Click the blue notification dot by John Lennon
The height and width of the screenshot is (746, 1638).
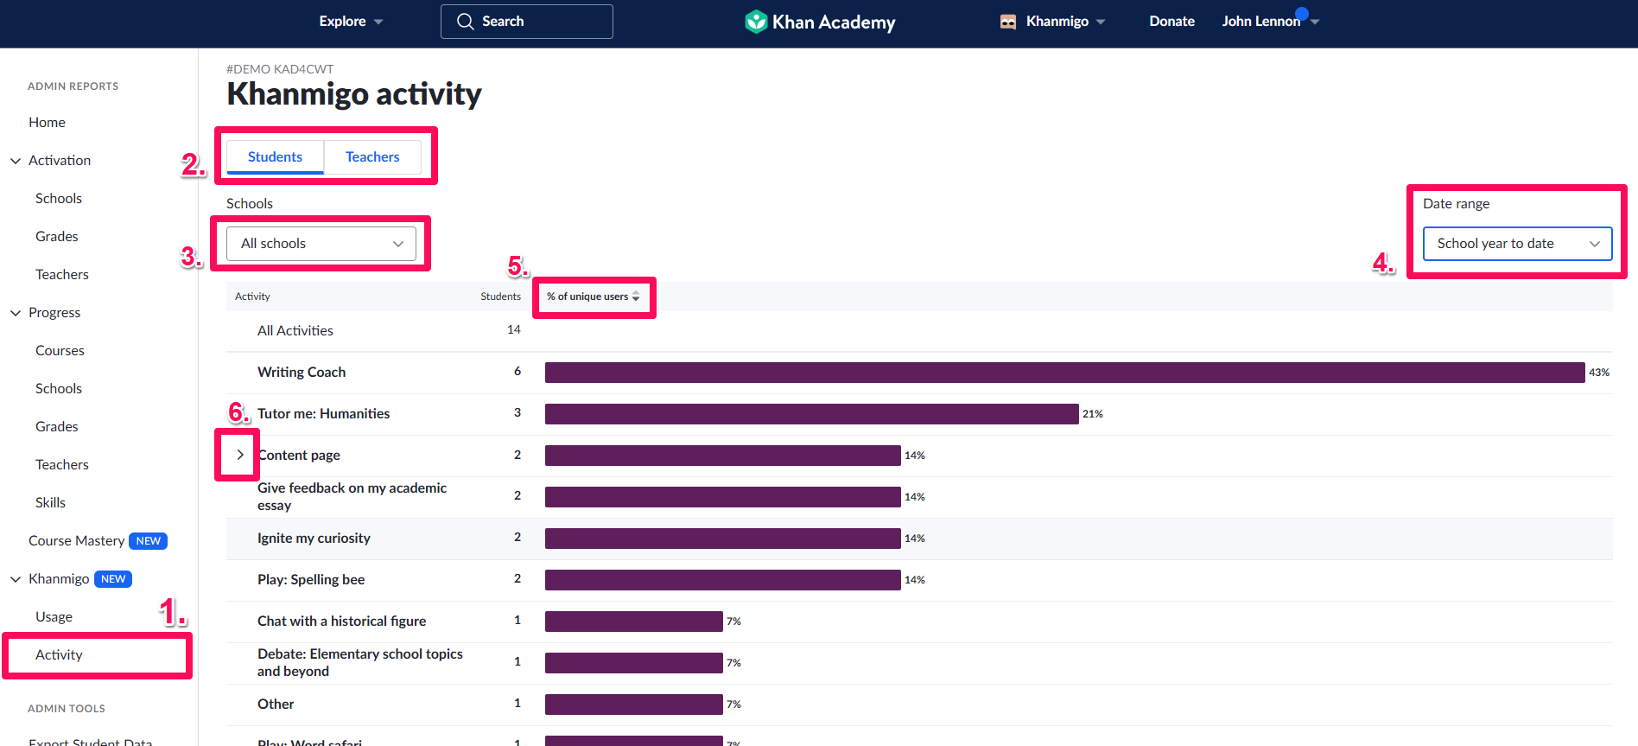[1302, 13]
